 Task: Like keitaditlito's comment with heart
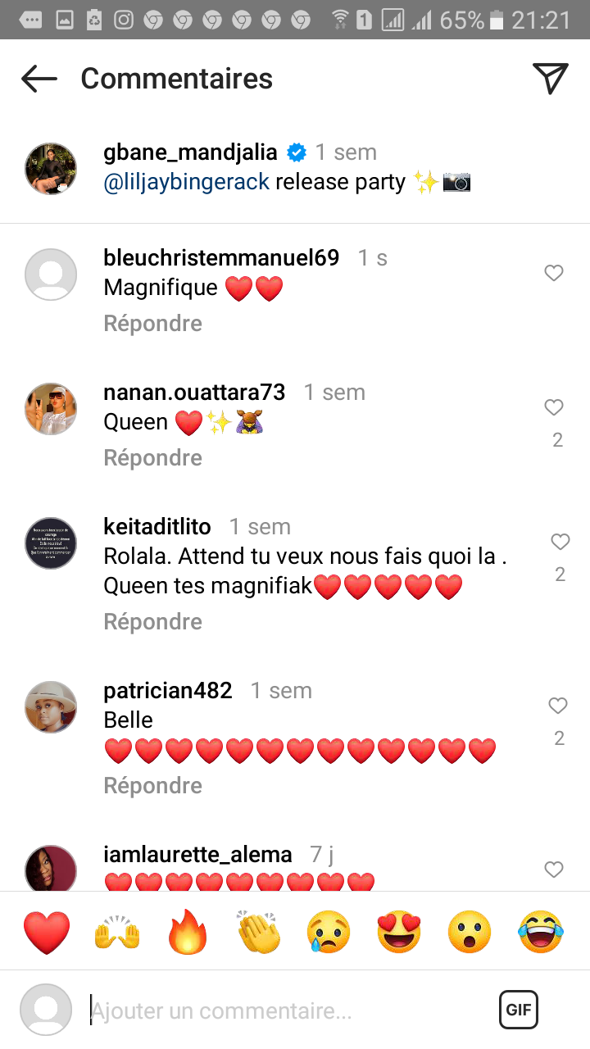point(560,542)
